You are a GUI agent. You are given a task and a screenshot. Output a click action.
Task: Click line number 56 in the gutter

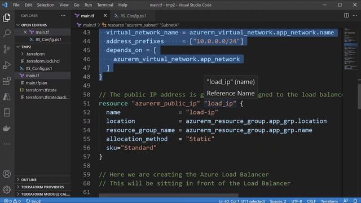pos(86,148)
